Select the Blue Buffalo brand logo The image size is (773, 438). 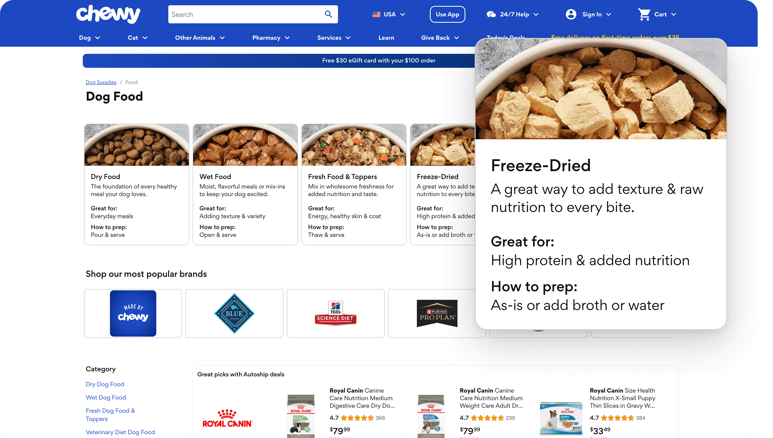[x=234, y=313]
